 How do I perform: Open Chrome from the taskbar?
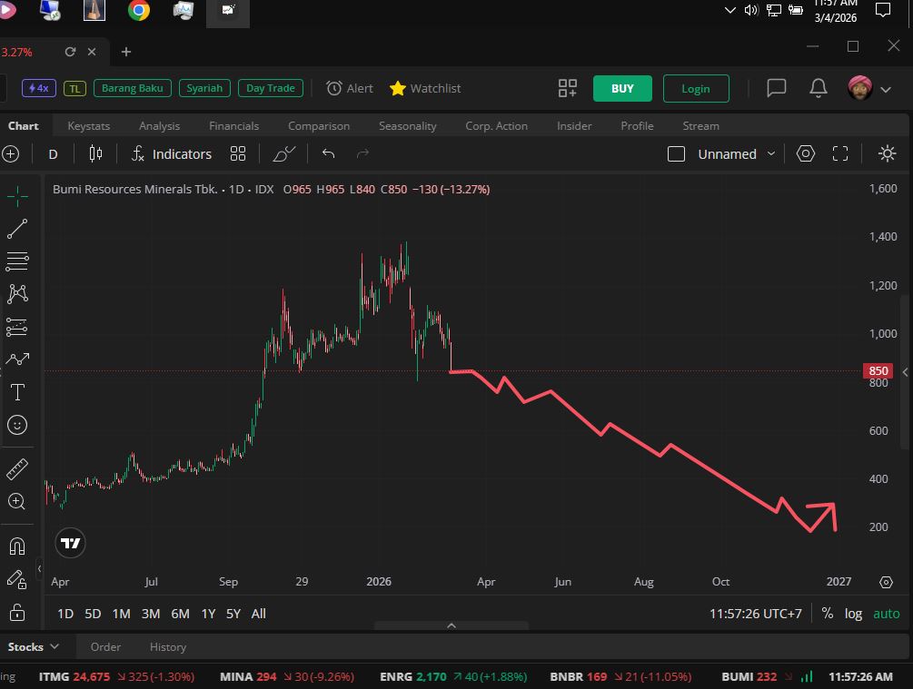(139, 11)
